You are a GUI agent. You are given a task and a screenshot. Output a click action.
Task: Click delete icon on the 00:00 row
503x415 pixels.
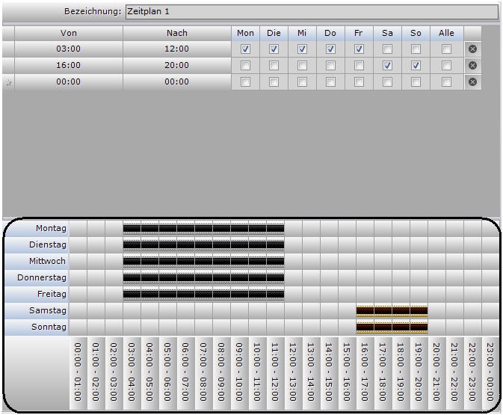[x=472, y=82]
